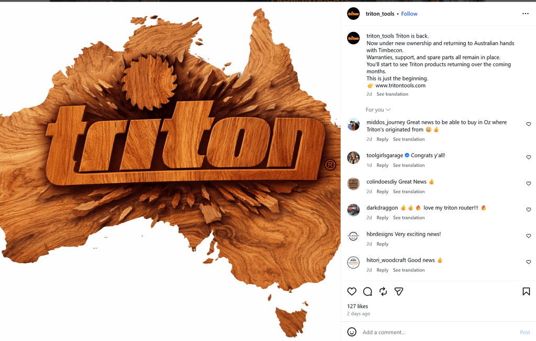This screenshot has width=536, height=341.
Task: Like toolgirlsgarage's comment
Action: [529, 157]
